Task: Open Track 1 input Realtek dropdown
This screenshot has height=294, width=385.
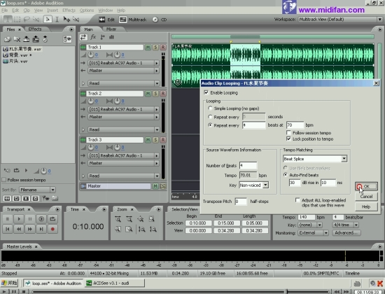Action: click(x=157, y=63)
